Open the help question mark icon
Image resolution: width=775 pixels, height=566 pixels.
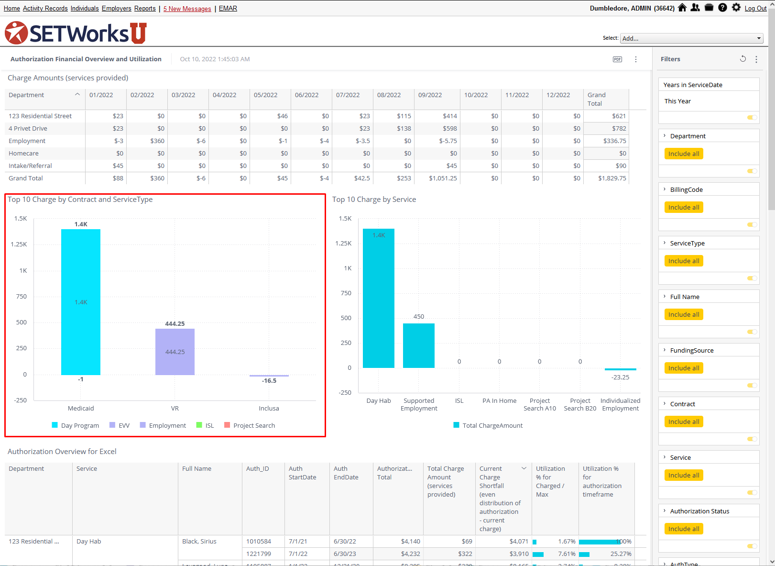[722, 8]
